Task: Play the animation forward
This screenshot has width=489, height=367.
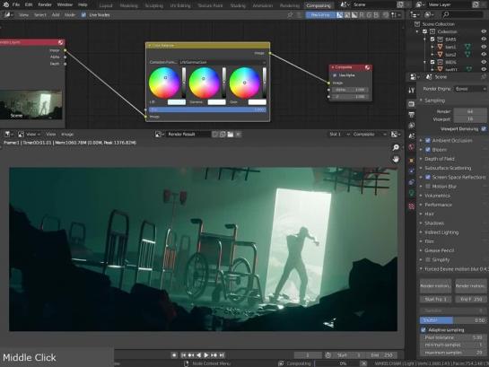Action: click(x=206, y=355)
